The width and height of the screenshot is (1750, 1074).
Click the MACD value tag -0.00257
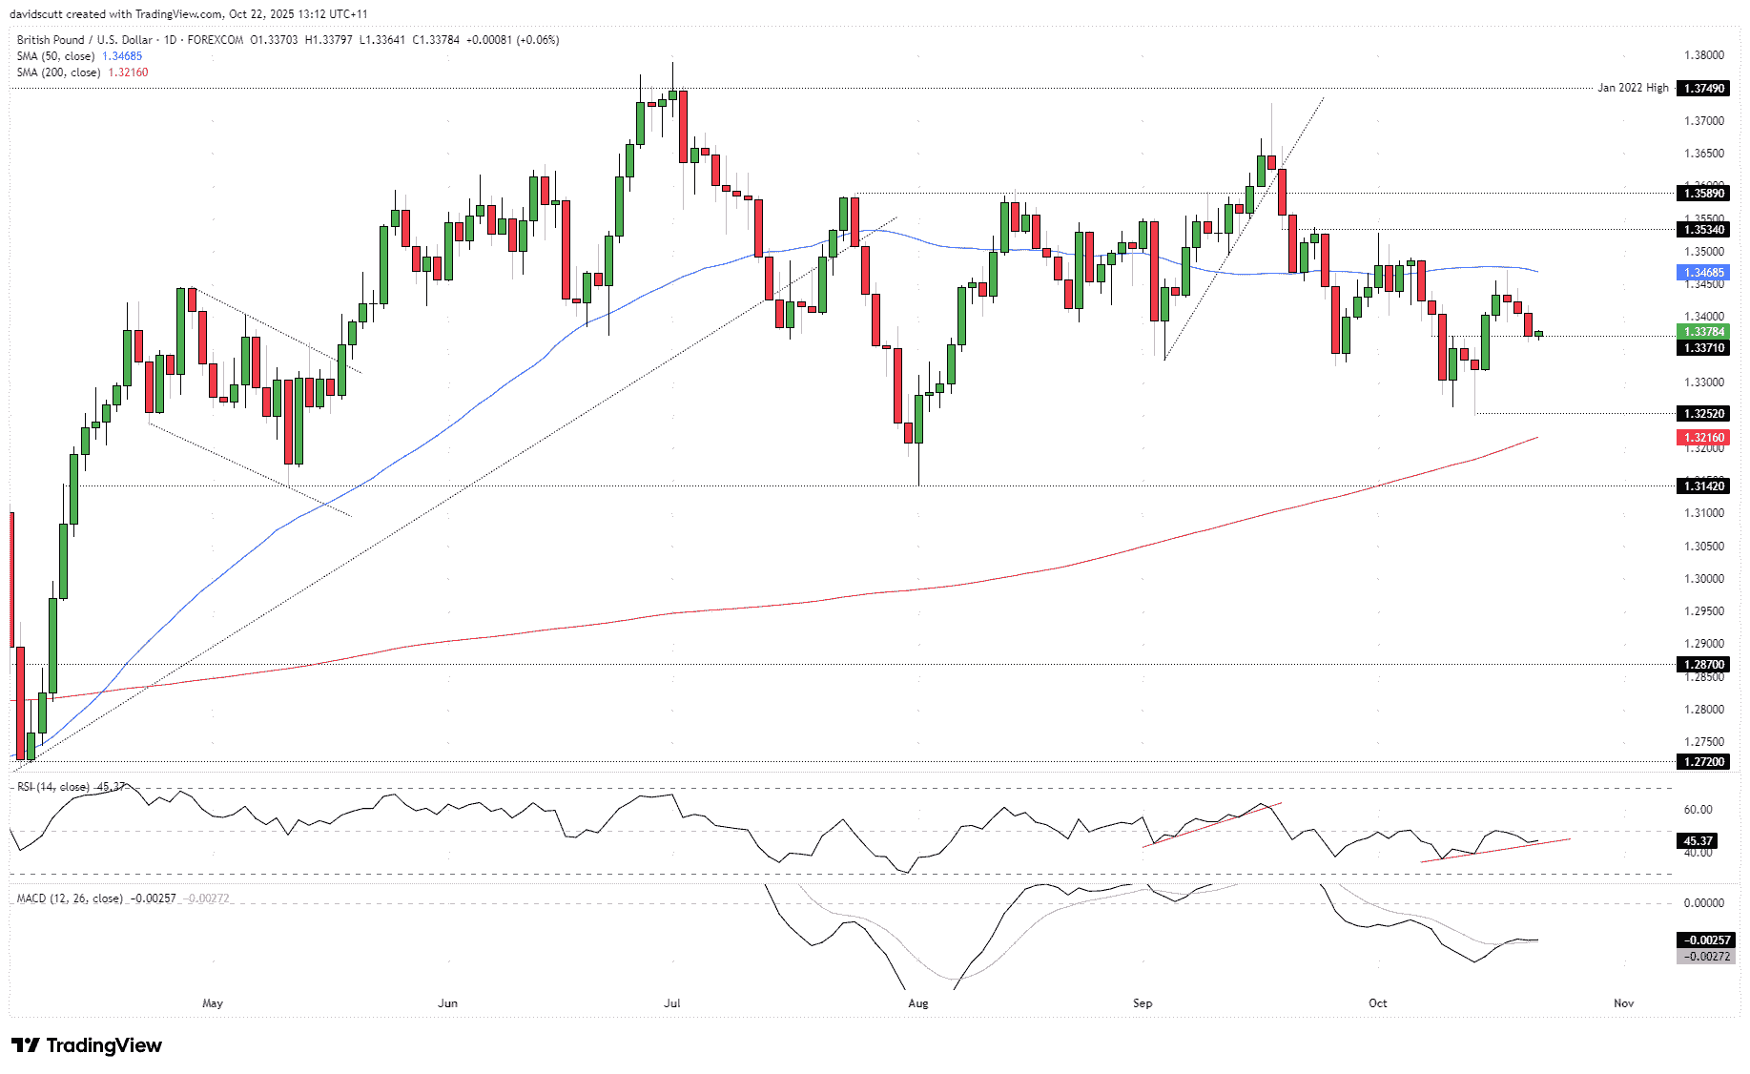(1703, 940)
